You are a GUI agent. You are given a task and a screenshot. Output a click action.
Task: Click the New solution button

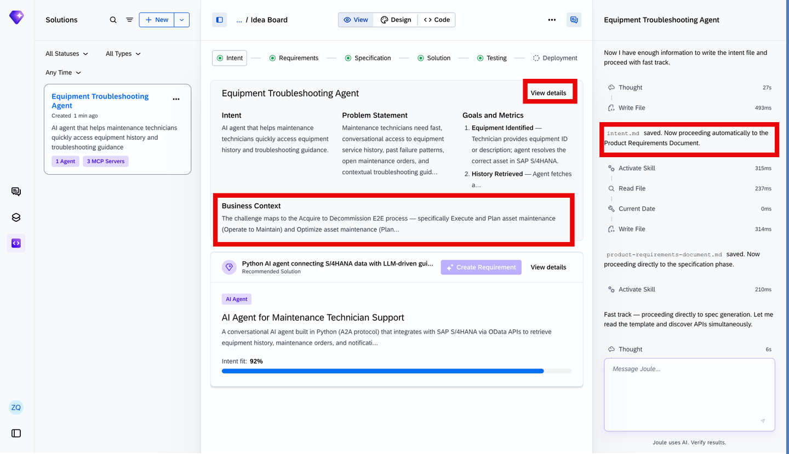[x=157, y=20]
